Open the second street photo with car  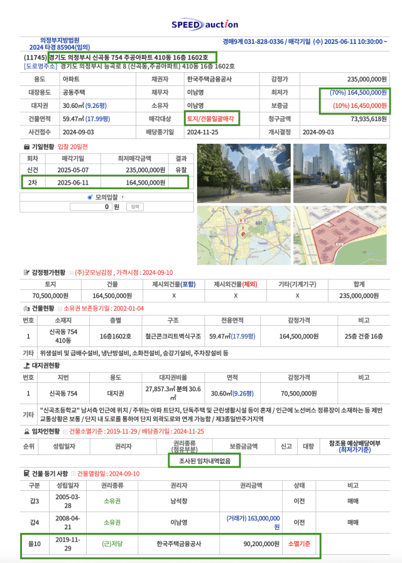coord(340,173)
